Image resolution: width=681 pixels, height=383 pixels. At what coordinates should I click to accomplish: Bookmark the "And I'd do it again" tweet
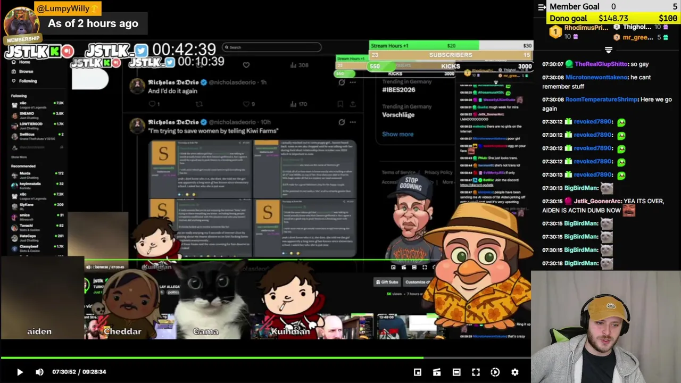340,104
